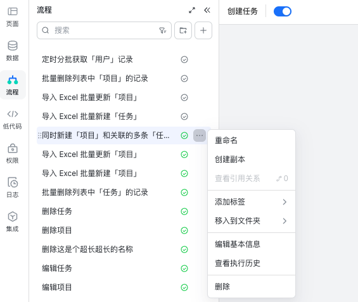
Task: Expand the 添加标签 submenu
Action: pyautogui.click(x=252, y=202)
